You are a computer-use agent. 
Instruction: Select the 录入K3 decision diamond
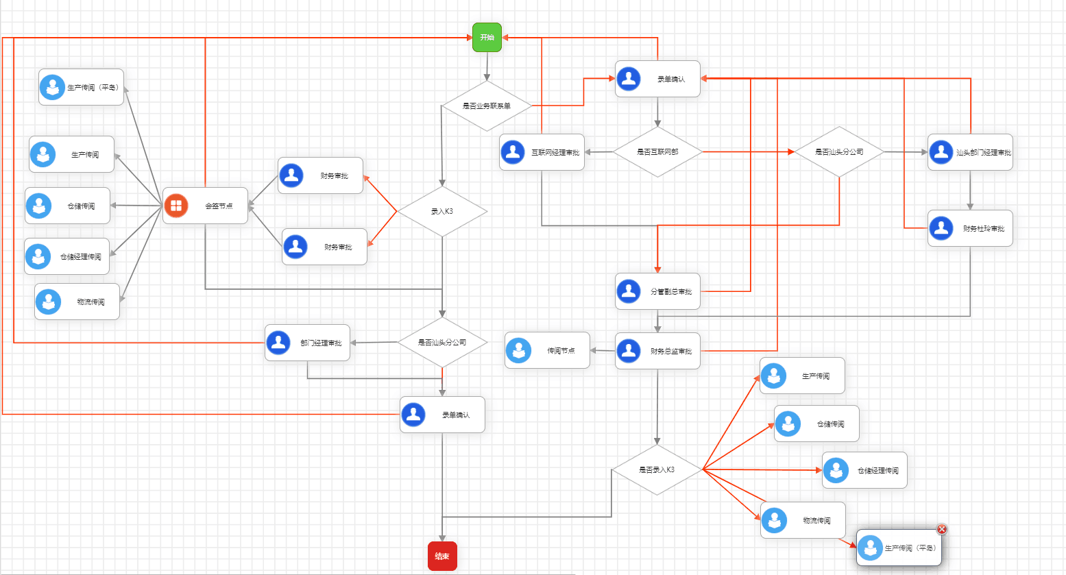(442, 211)
